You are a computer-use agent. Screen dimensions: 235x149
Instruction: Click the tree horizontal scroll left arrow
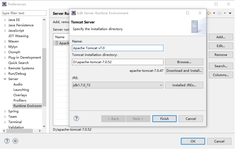(x=4, y=131)
